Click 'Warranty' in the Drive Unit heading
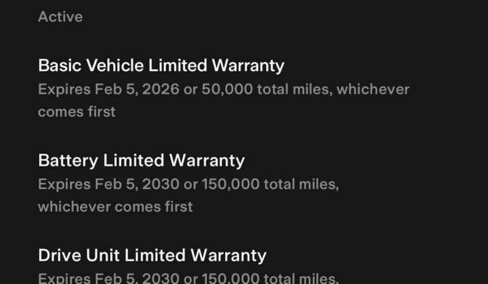 pyautogui.click(x=228, y=255)
